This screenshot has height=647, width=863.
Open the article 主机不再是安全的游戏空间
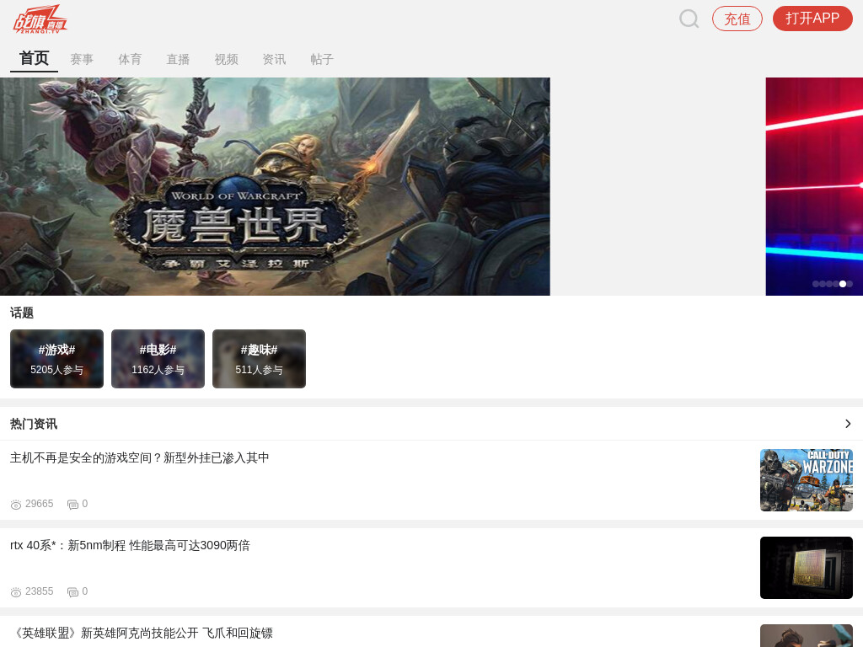(140, 457)
